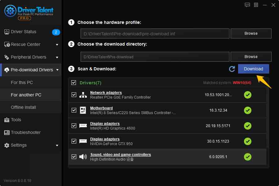Click the refresh scan icon beside Download

(232, 69)
